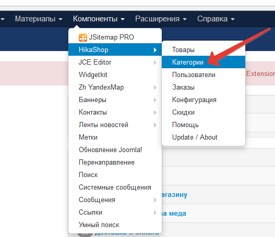Image resolution: width=275 pixels, height=237 pixels.
Task: Open the Компоненты menu
Action: click(99, 19)
